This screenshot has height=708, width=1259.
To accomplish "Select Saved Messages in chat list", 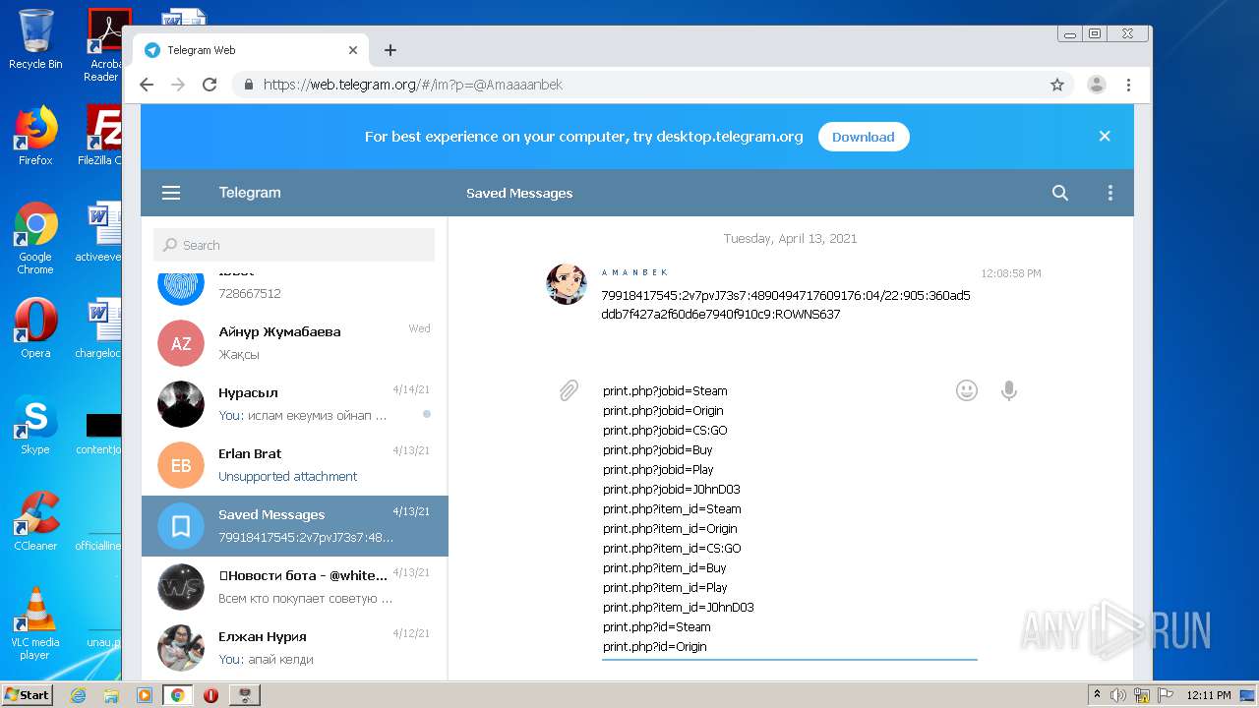I will [294, 525].
